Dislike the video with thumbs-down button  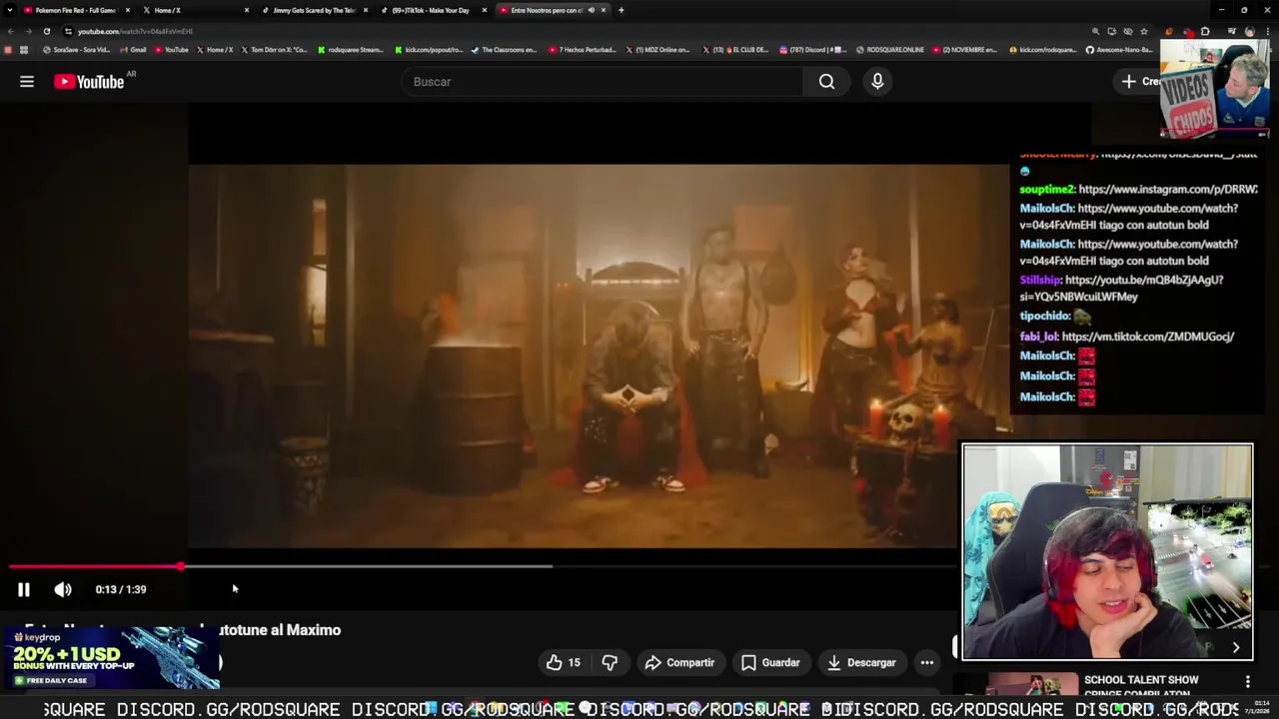coord(610,662)
